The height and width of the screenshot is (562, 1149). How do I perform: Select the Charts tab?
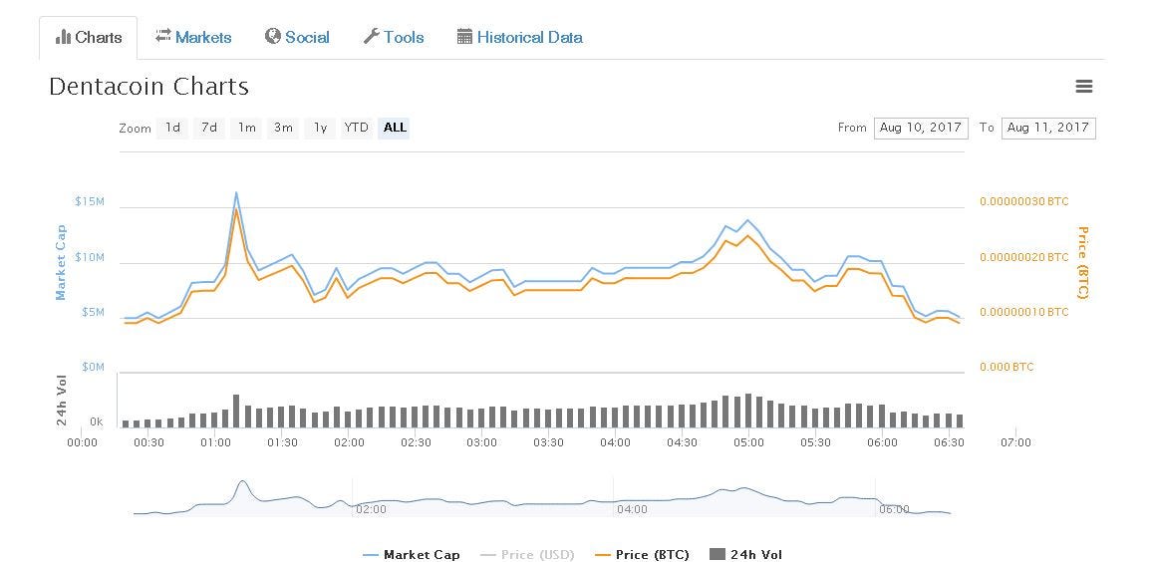[x=89, y=38]
